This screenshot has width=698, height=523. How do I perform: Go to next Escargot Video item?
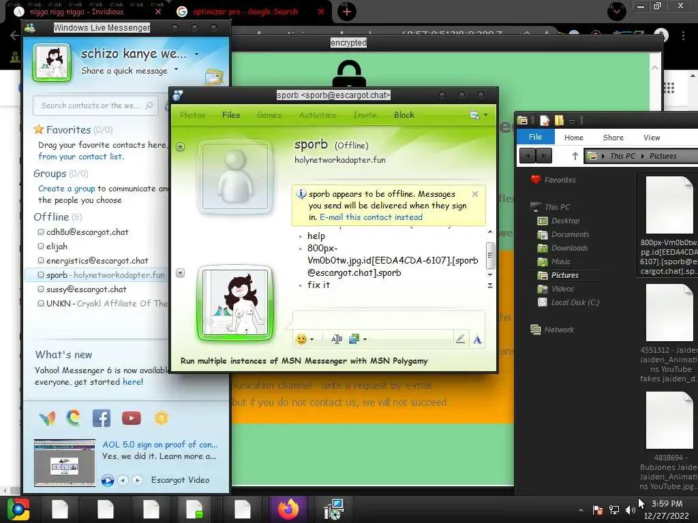137,480
